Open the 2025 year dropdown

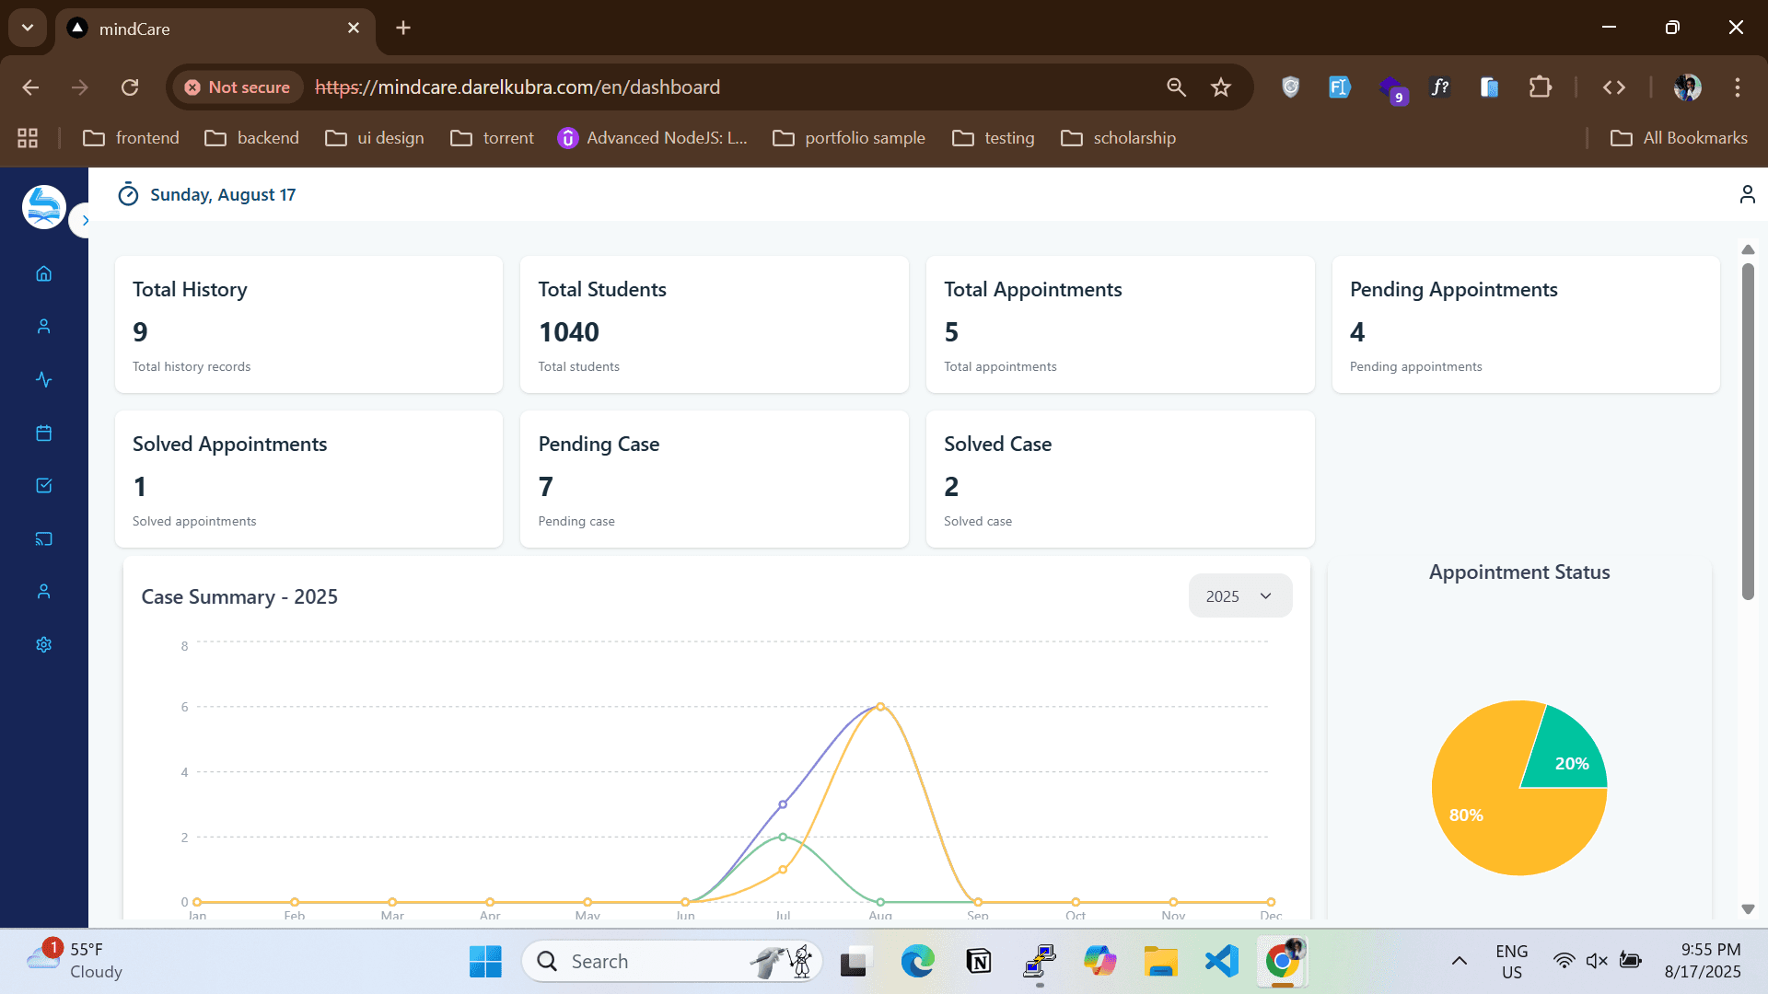point(1239,596)
